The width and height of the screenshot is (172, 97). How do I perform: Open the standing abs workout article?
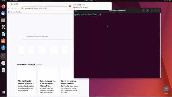pyautogui.click(x=26, y=81)
